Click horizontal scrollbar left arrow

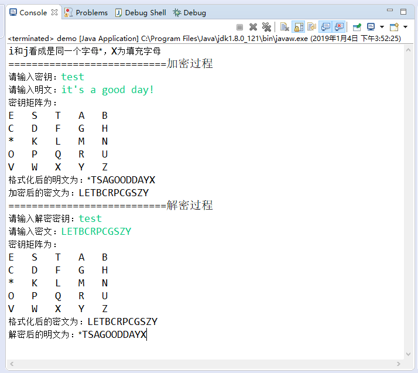click(x=12, y=364)
